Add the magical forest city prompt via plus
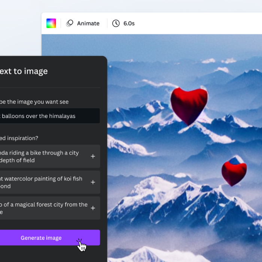Image resolution: width=262 pixels, height=262 pixels. tap(93, 208)
